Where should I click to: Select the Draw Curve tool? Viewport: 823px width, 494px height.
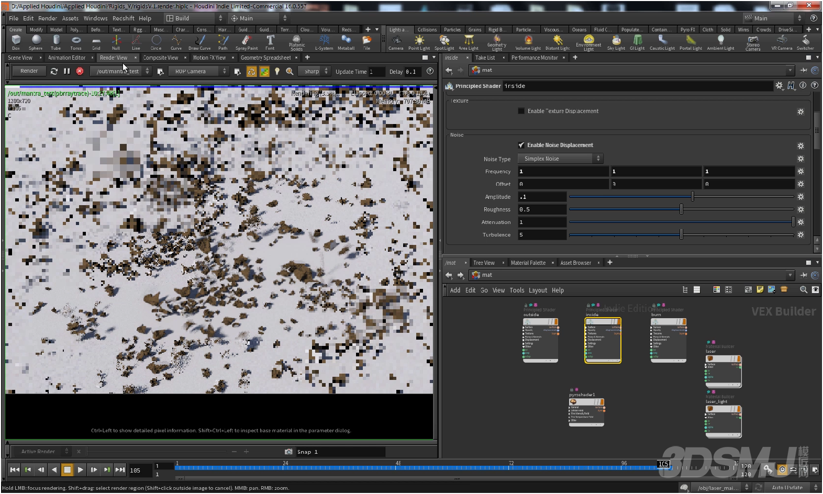(199, 42)
